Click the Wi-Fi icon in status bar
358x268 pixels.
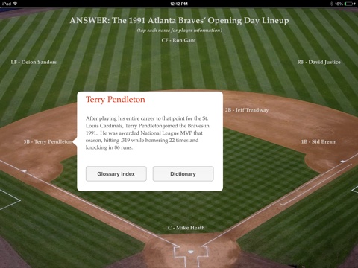click(x=15, y=4)
